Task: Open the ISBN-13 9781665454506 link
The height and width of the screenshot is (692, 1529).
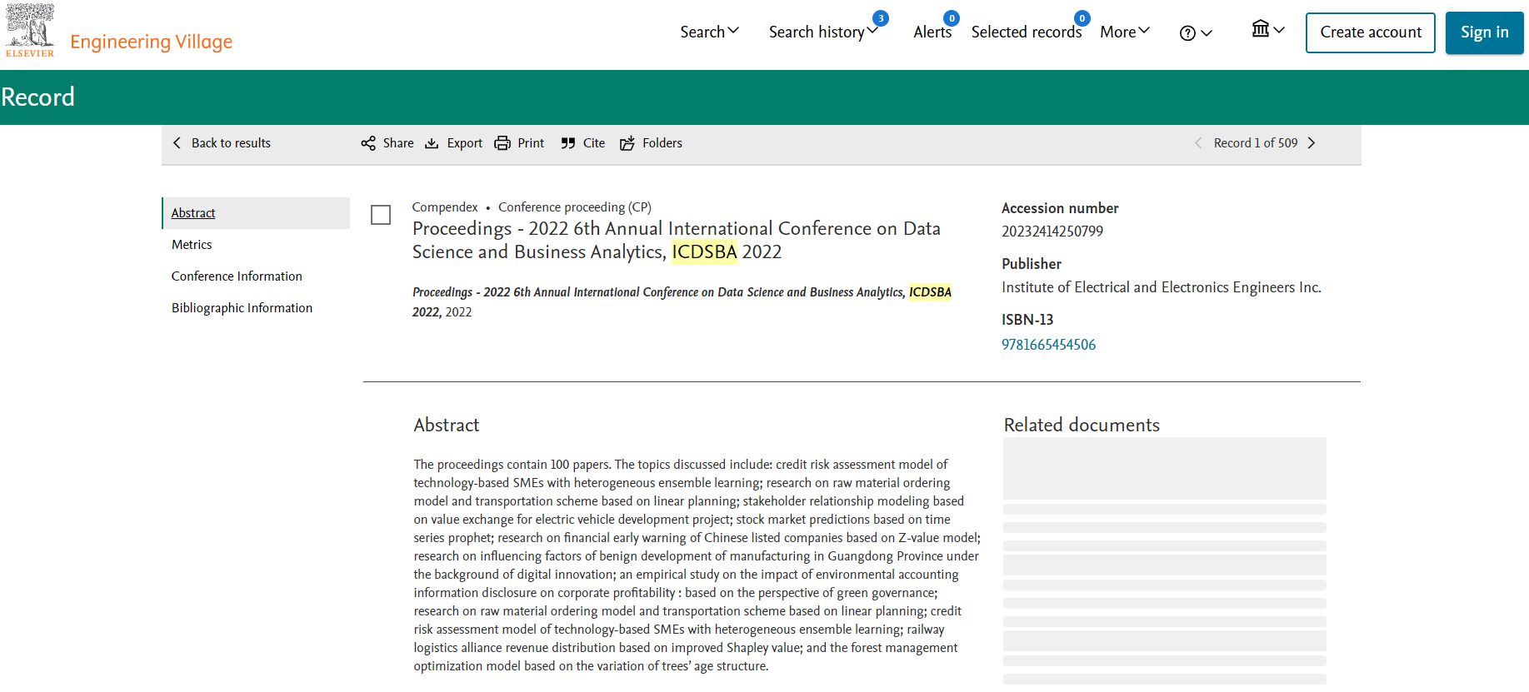Action: pos(1048,345)
